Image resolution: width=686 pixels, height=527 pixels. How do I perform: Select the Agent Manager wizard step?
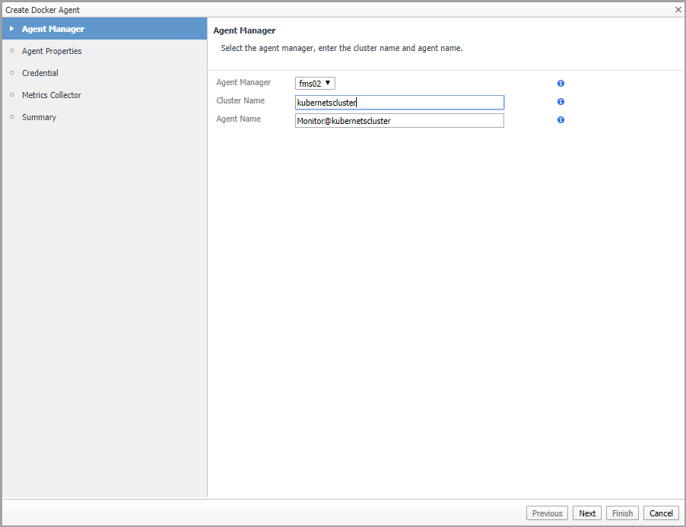click(x=53, y=29)
